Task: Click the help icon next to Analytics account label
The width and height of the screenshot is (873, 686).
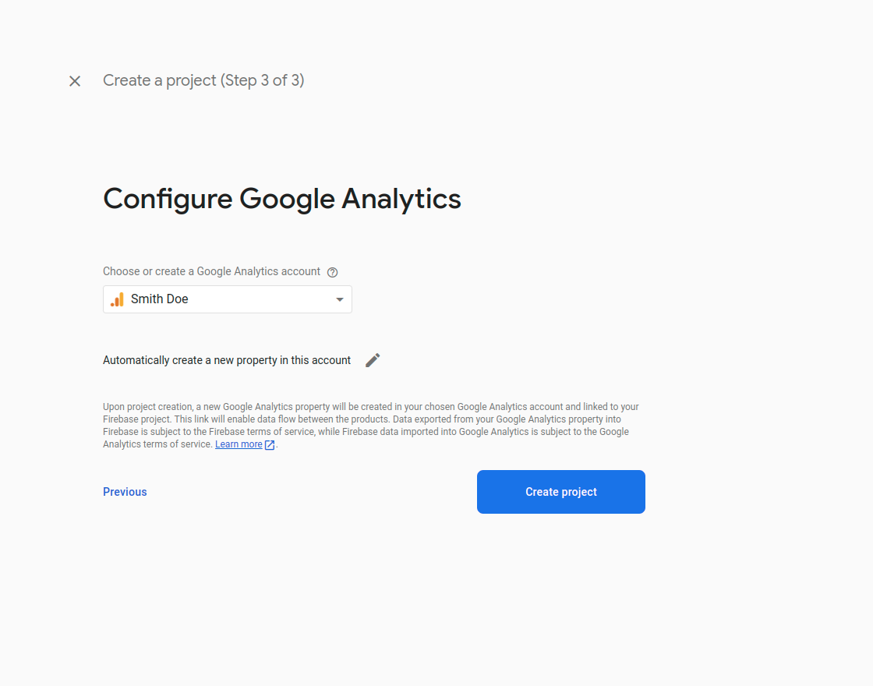Action: pos(332,271)
